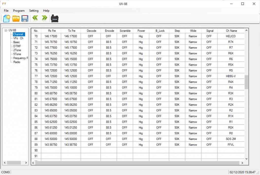The height and width of the screenshot is (175, 260).
Task: Click the Power column header
Action: (x=141, y=31)
